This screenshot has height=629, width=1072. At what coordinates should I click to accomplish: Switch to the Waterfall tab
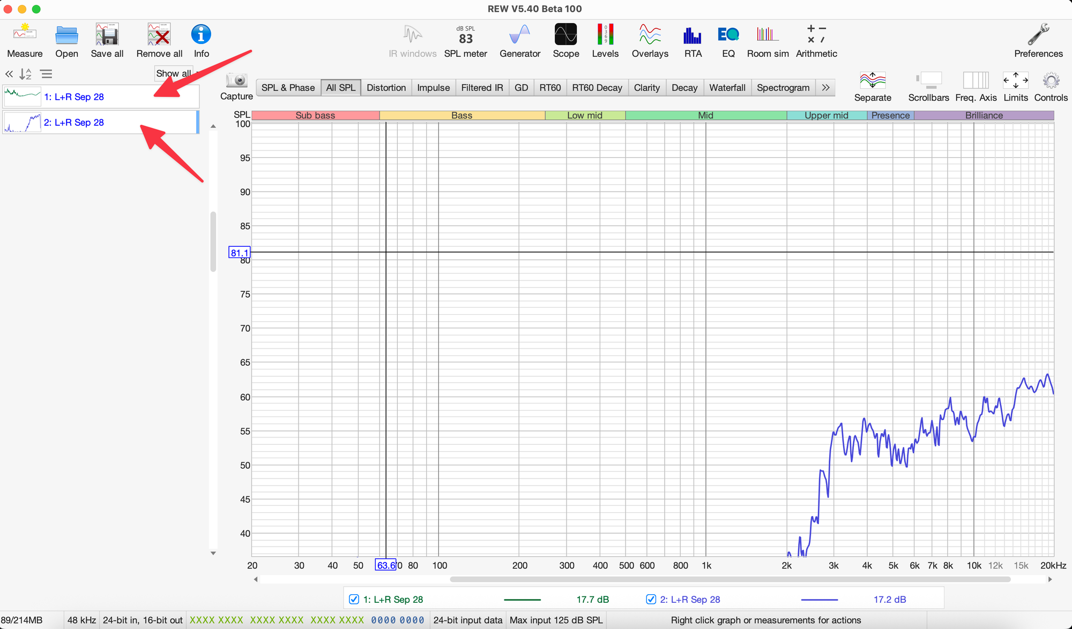click(727, 87)
